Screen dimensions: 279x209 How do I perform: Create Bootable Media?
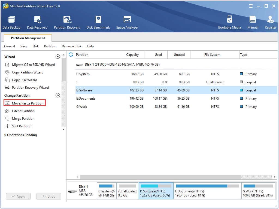(x=229, y=22)
